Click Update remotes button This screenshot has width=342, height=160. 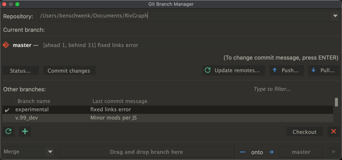(234, 70)
